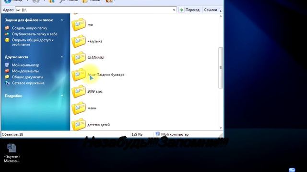Click the drive icon in address bar
This screenshot has width=307, height=172.
pyautogui.click(x=18, y=10)
